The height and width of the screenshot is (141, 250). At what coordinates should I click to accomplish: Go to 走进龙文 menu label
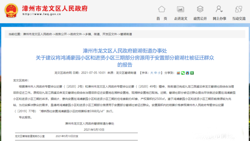pyautogui.click(x=181, y=19)
